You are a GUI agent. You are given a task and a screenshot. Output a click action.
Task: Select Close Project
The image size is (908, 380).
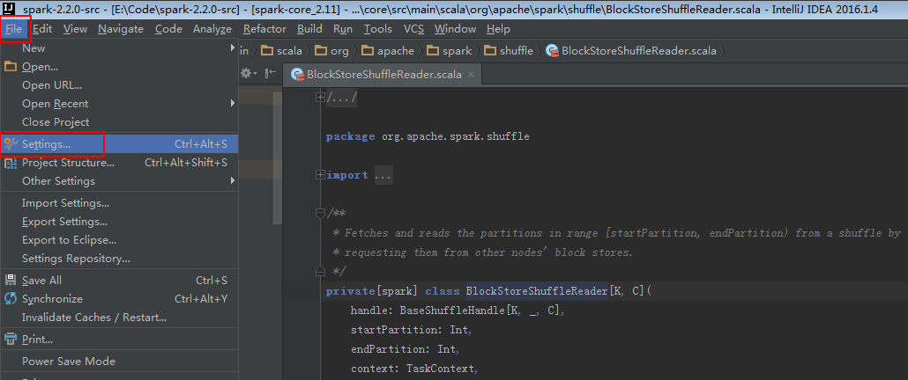tap(119, 122)
